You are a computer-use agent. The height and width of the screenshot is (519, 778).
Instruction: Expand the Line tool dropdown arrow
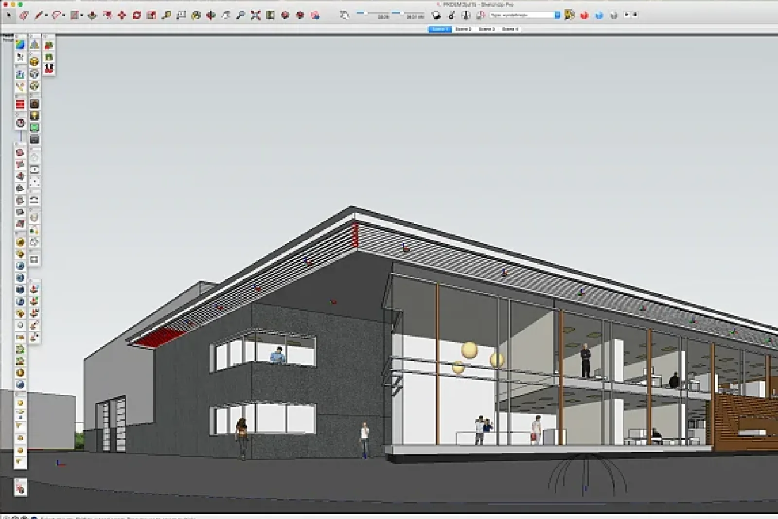[46, 16]
